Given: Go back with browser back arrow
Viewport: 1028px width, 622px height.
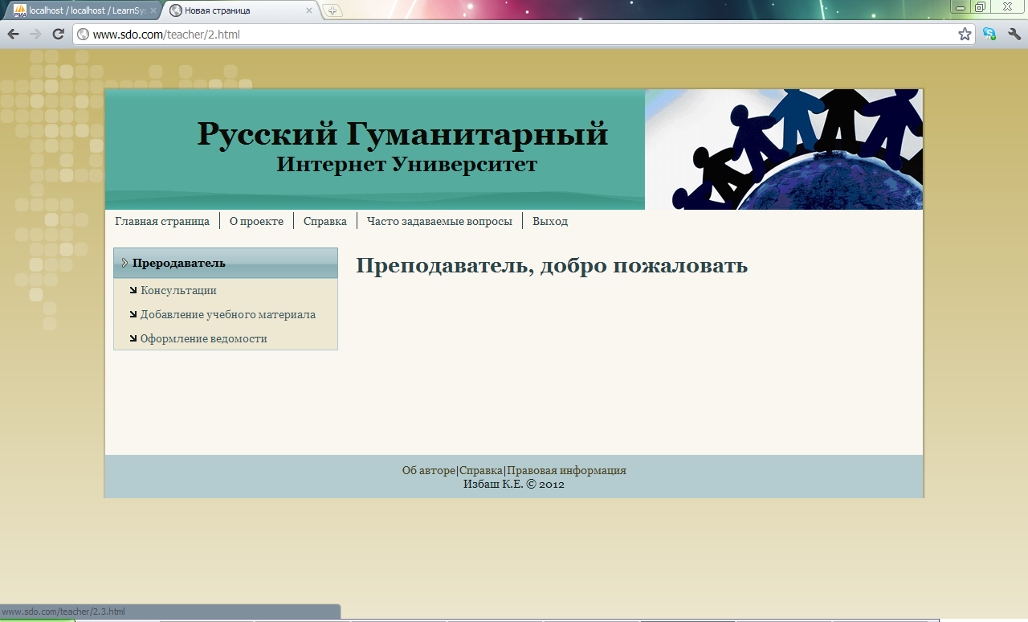Looking at the screenshot, I should [x=13, y=35].
